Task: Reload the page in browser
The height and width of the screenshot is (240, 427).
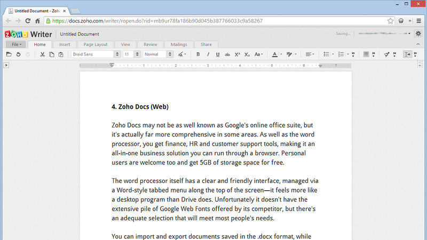Action: [x=28, y=21]
